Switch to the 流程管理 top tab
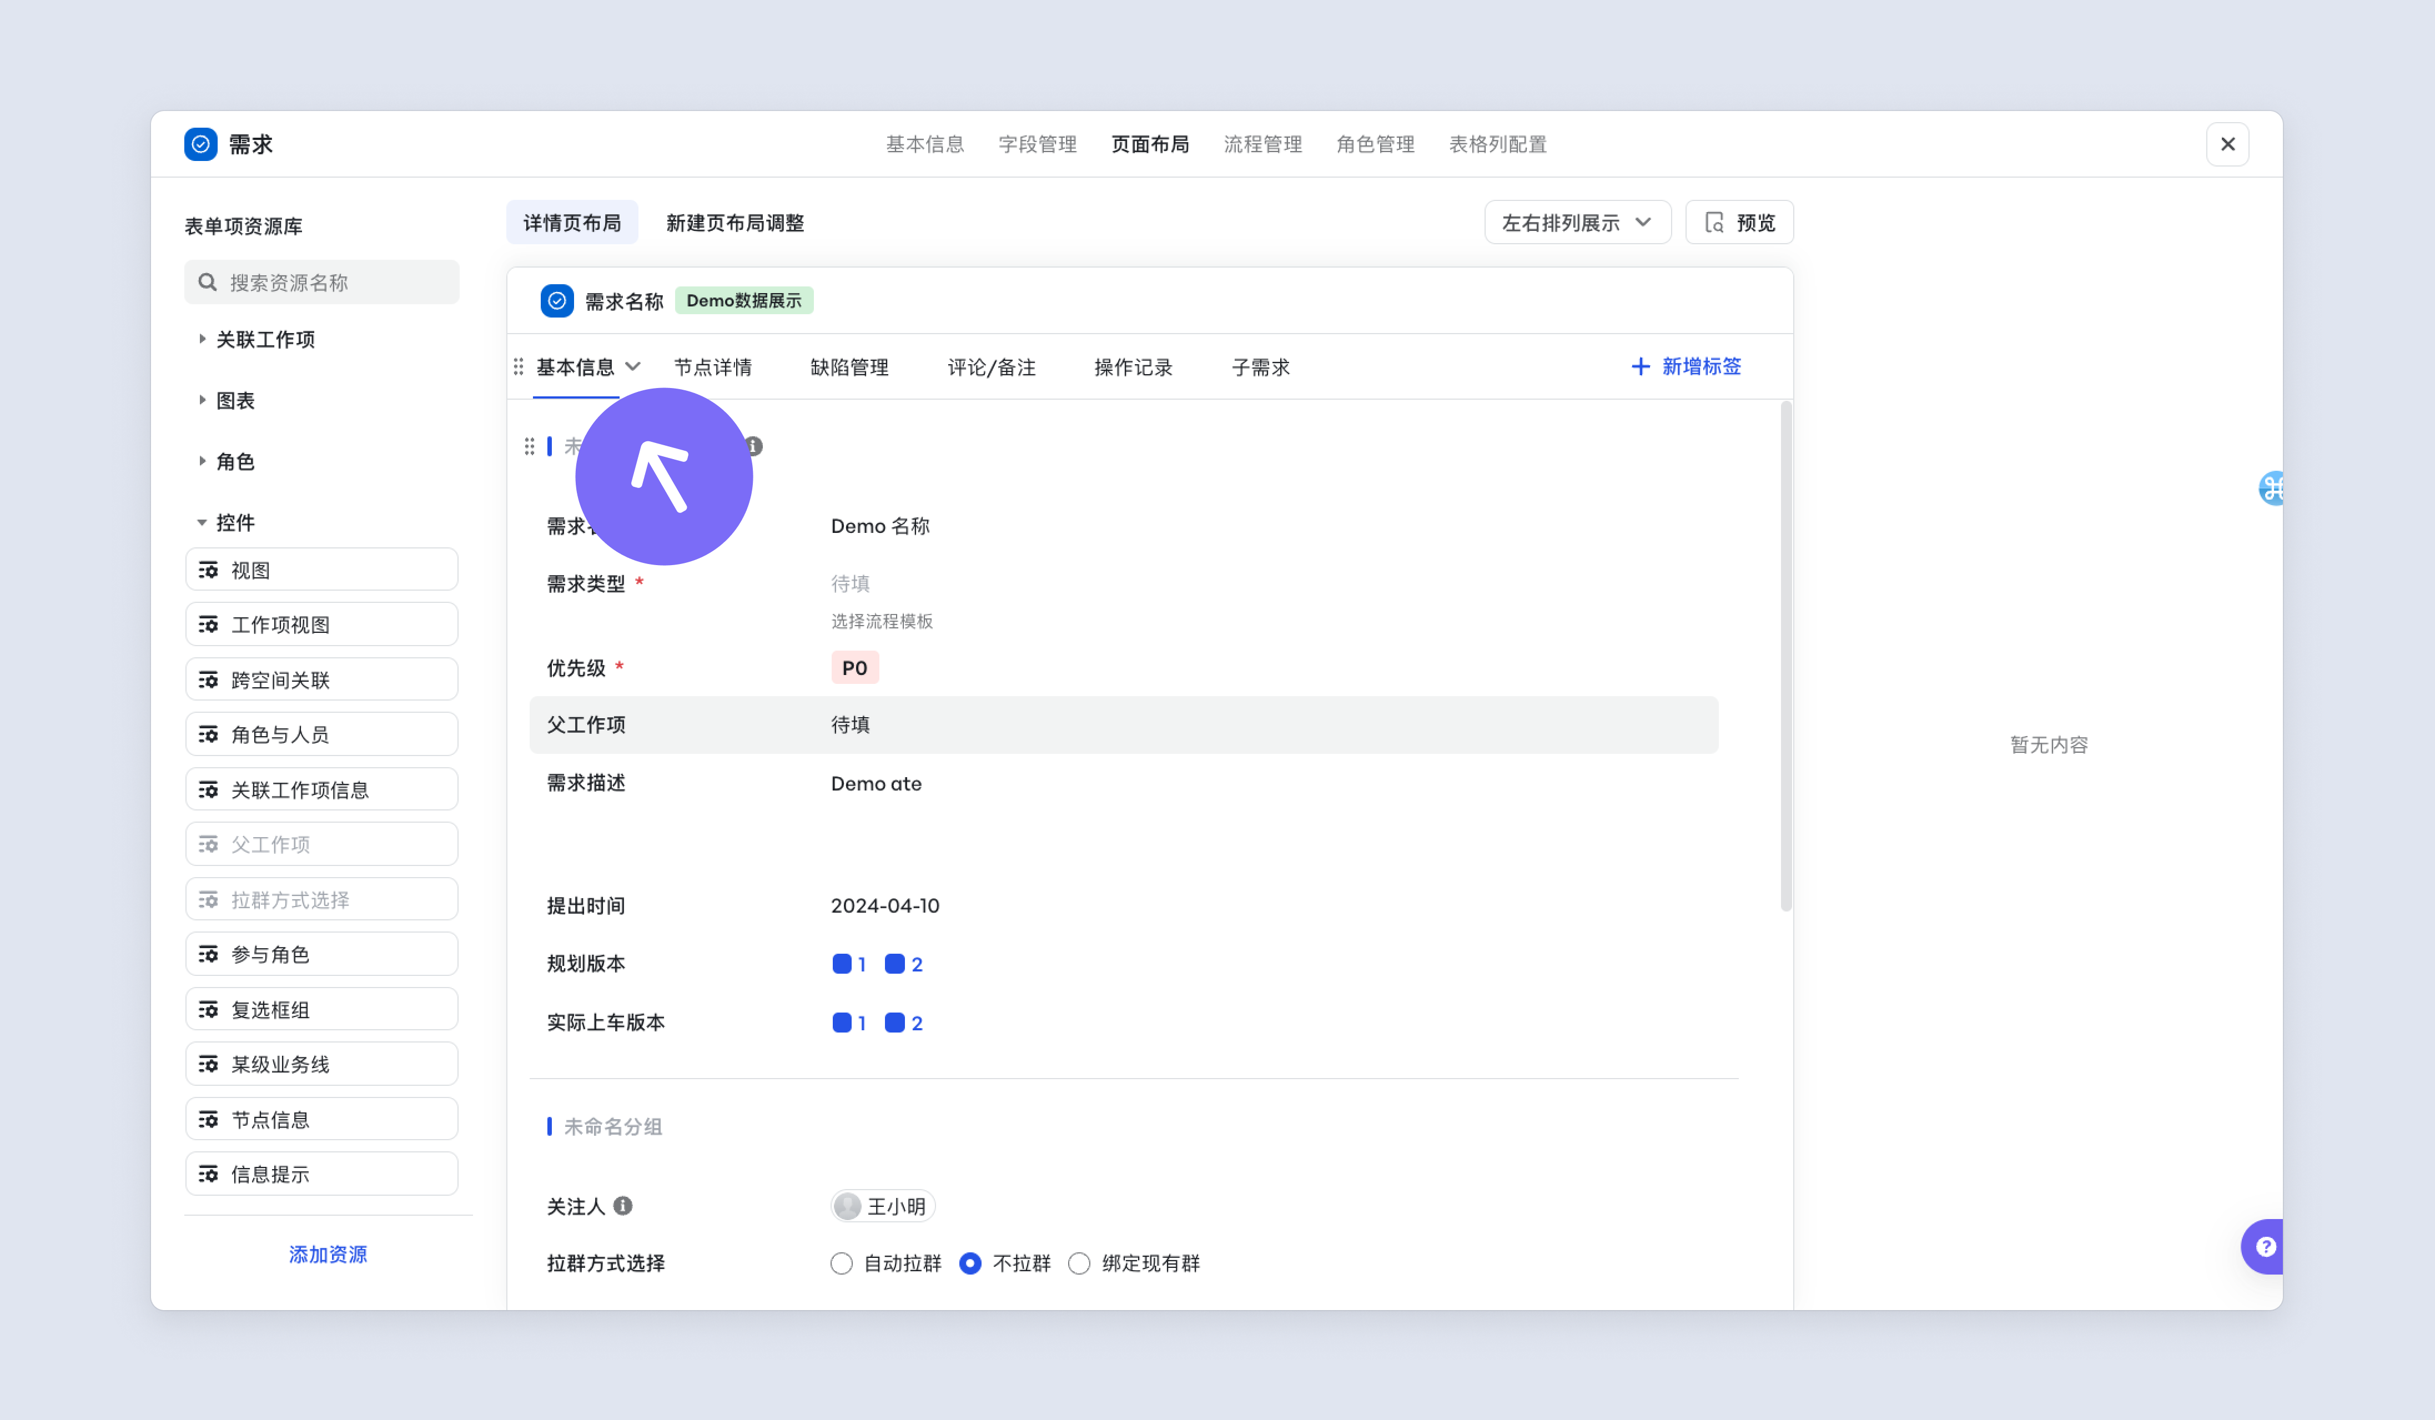Viewport: 2435px width, 1420px height. click(x=1263, y=144)
